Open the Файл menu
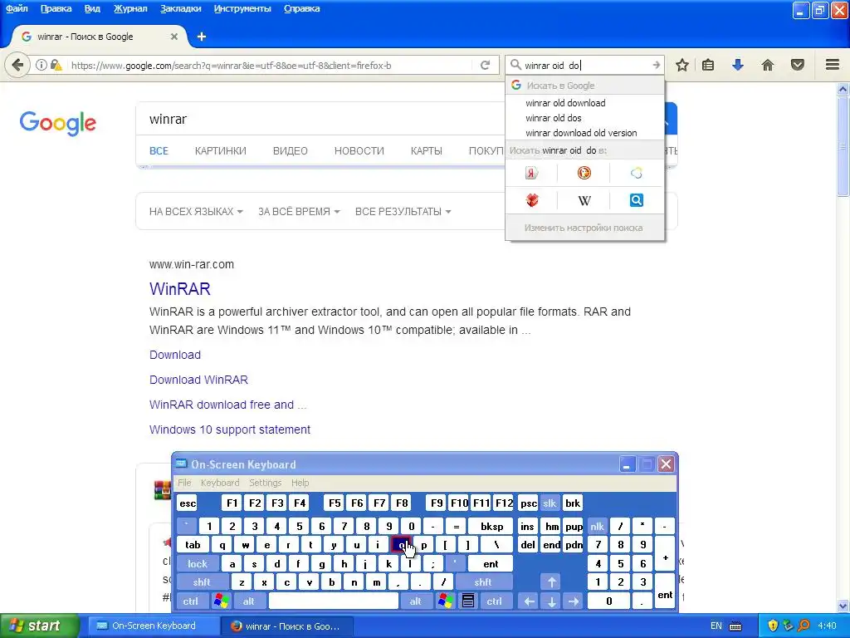850x638 pixels. click(17, 8)
